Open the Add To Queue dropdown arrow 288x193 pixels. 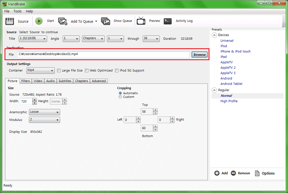[x=96, y=21]
